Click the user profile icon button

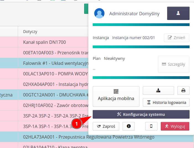pos(178,13)
